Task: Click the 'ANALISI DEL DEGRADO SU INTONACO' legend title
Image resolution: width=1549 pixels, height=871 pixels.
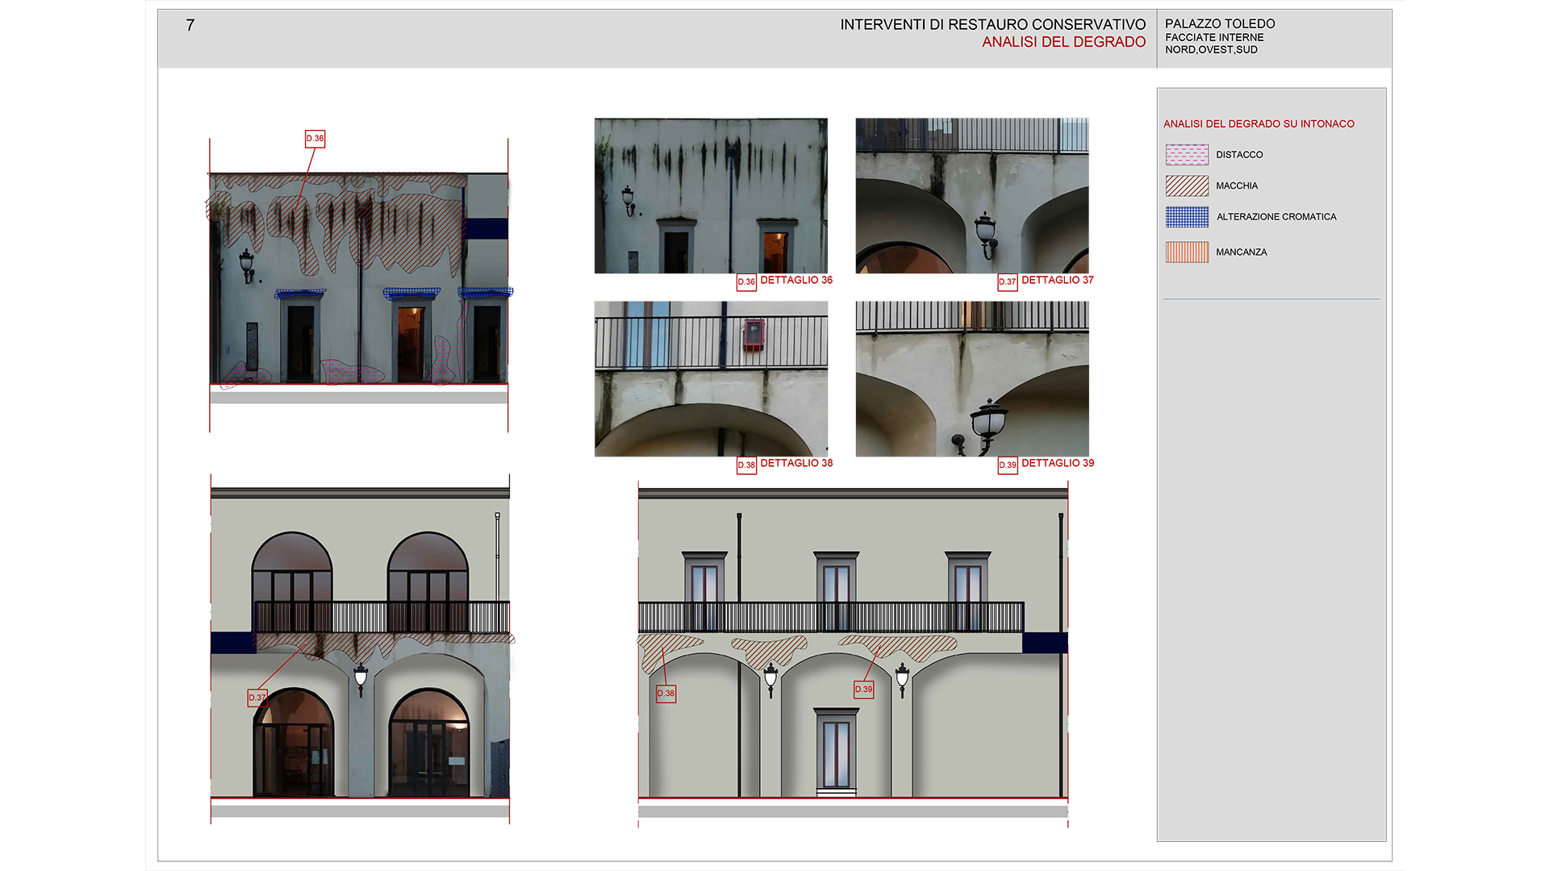Action: coord(1259,123)
